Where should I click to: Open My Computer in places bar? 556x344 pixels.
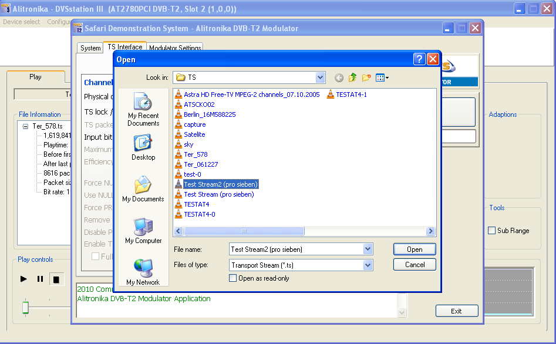tap(143, 231)
